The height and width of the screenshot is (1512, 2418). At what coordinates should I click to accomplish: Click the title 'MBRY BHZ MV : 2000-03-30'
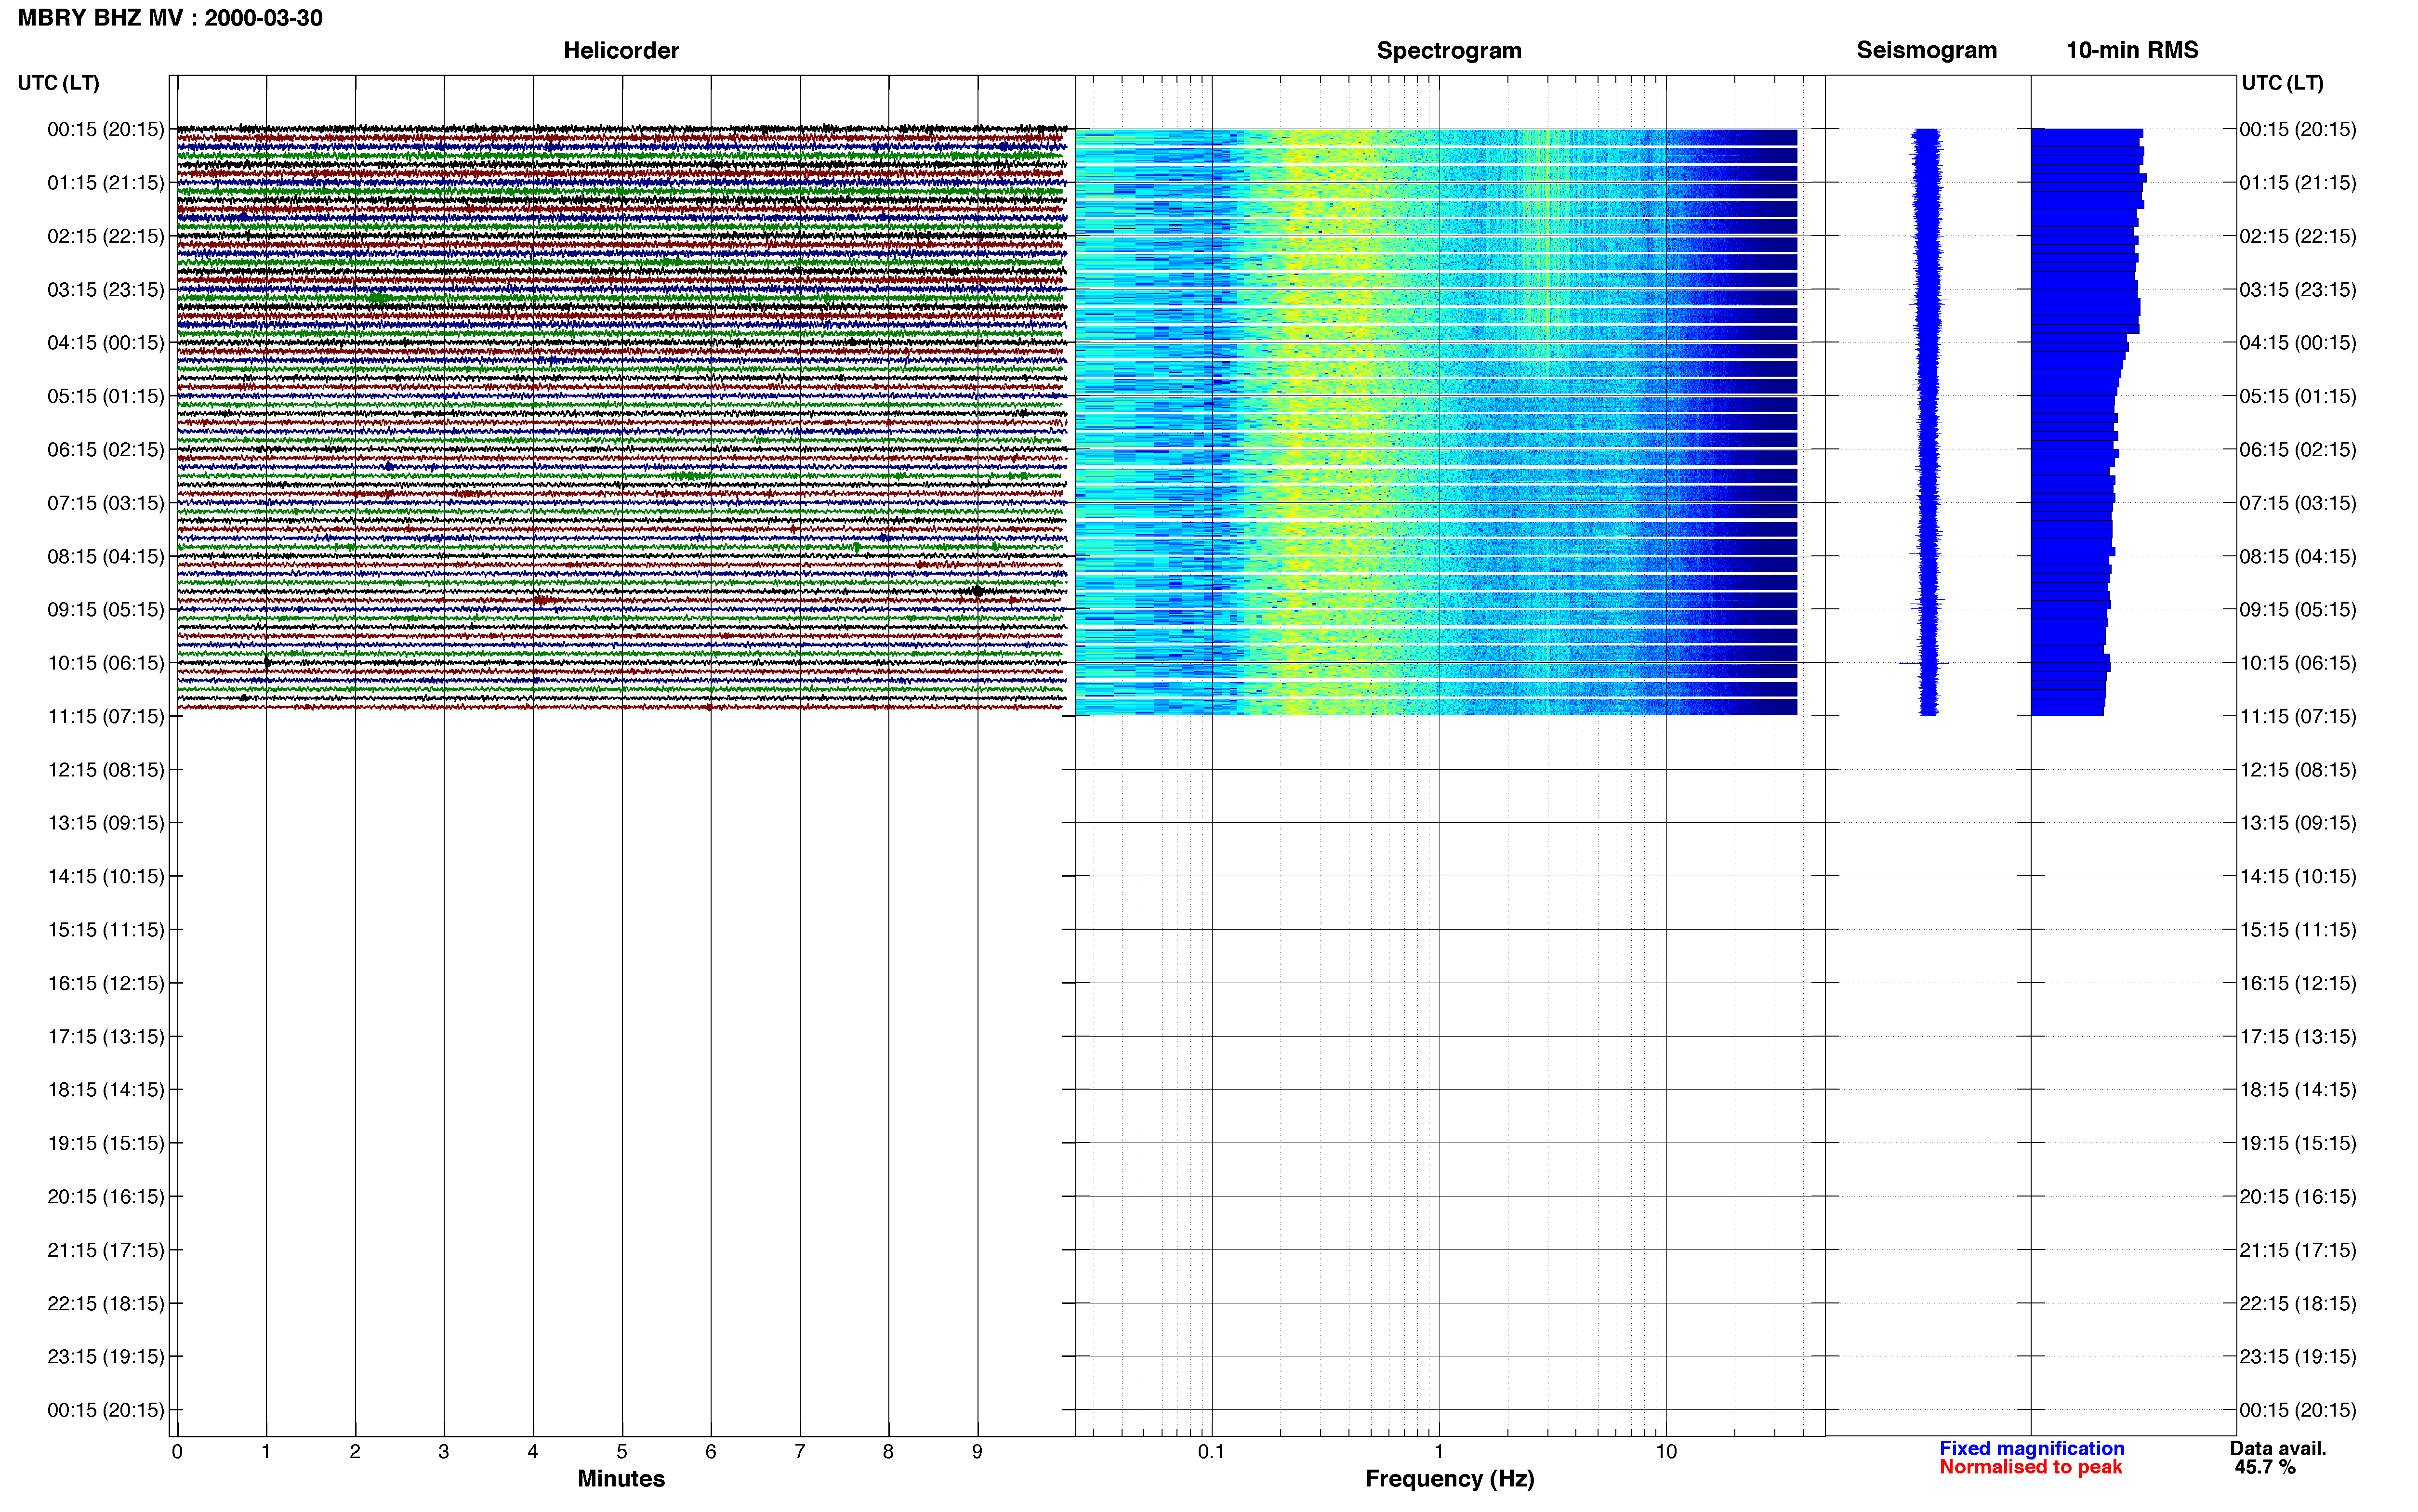coord(170,18)
